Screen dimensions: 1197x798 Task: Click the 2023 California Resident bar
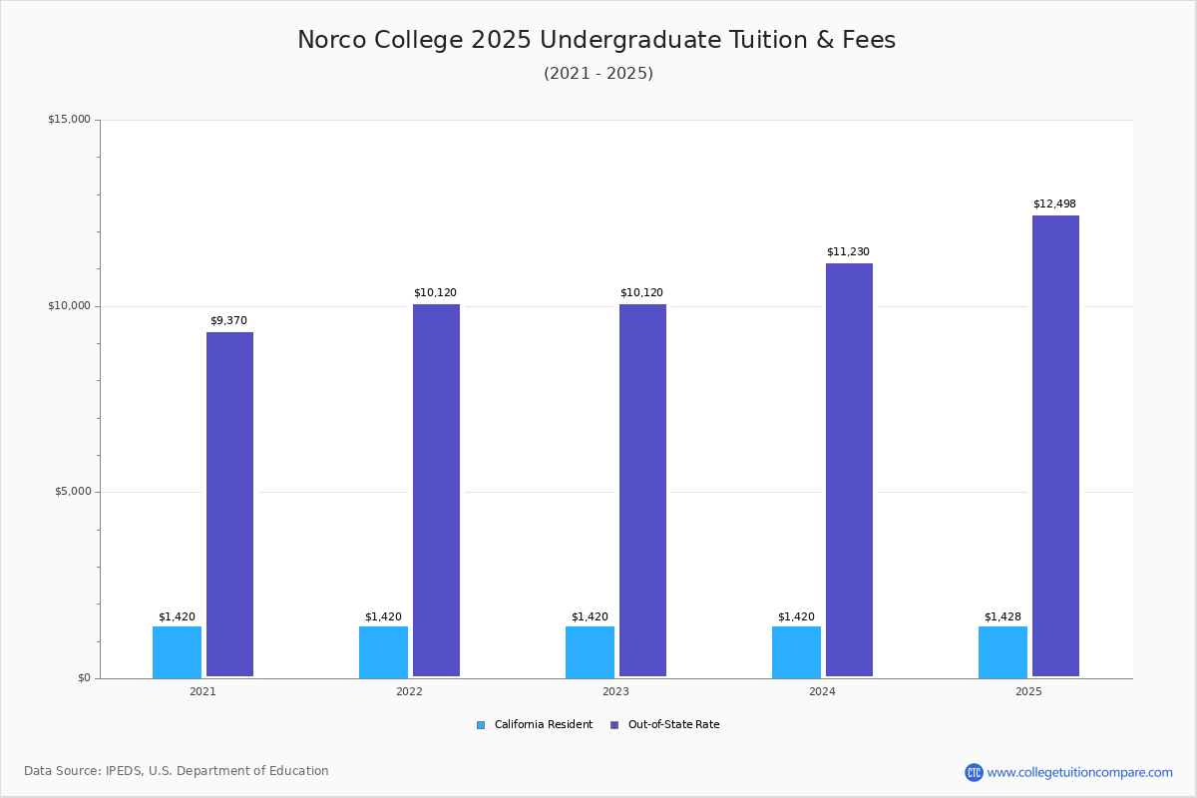pos(590,651)
